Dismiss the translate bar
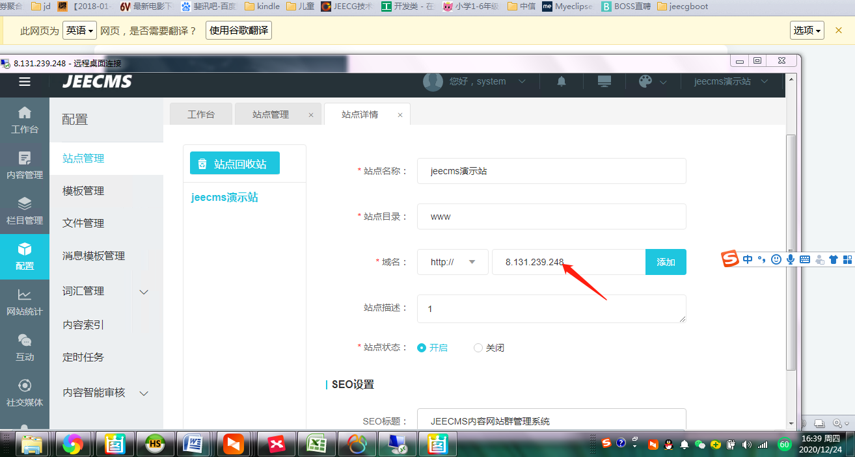Viewport: 855px width, 457px height. tap(839, 30)
